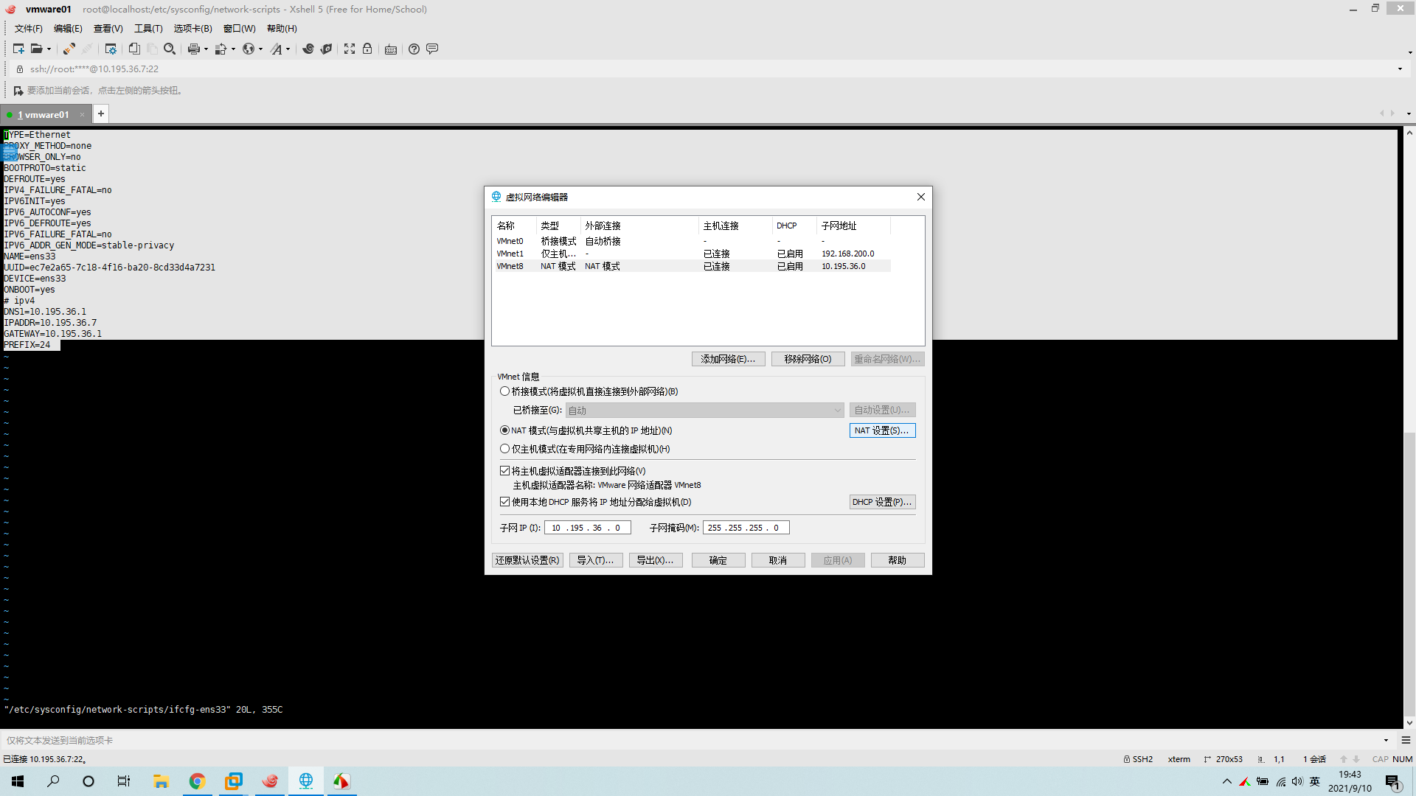The width and height of the screenshot is (1416, 796).
Task: Toggle use local DHCP service checkbox
Action: (505, 502)
